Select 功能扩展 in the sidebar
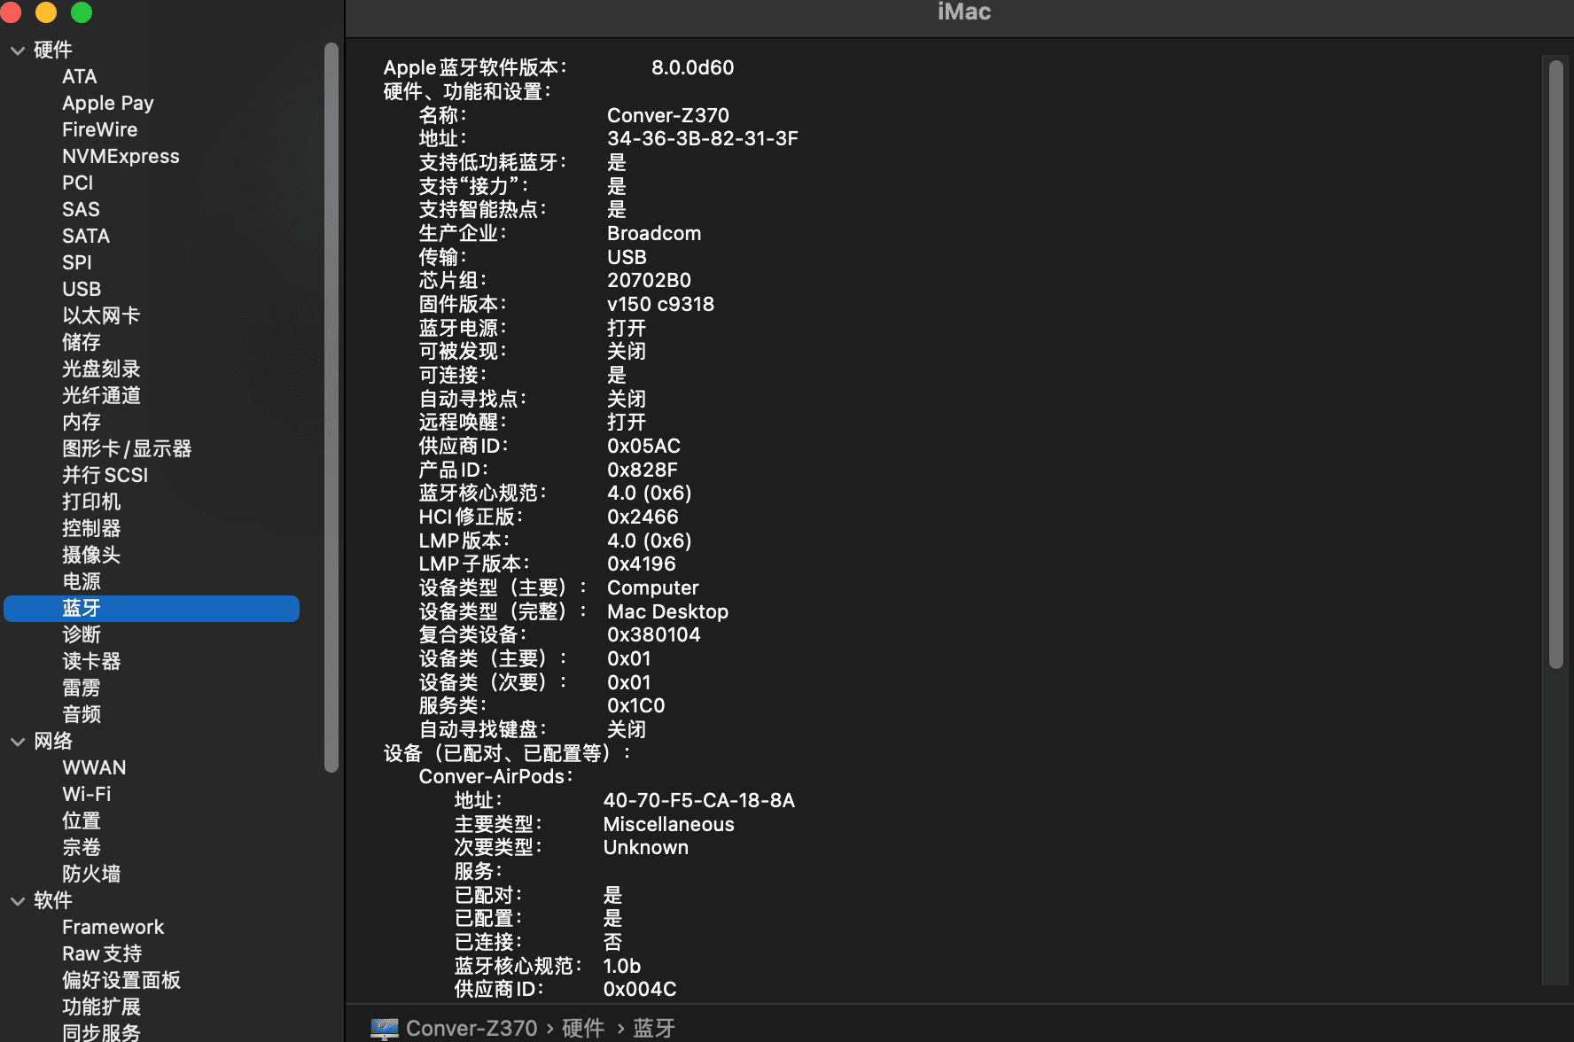 click(101, 1007)
